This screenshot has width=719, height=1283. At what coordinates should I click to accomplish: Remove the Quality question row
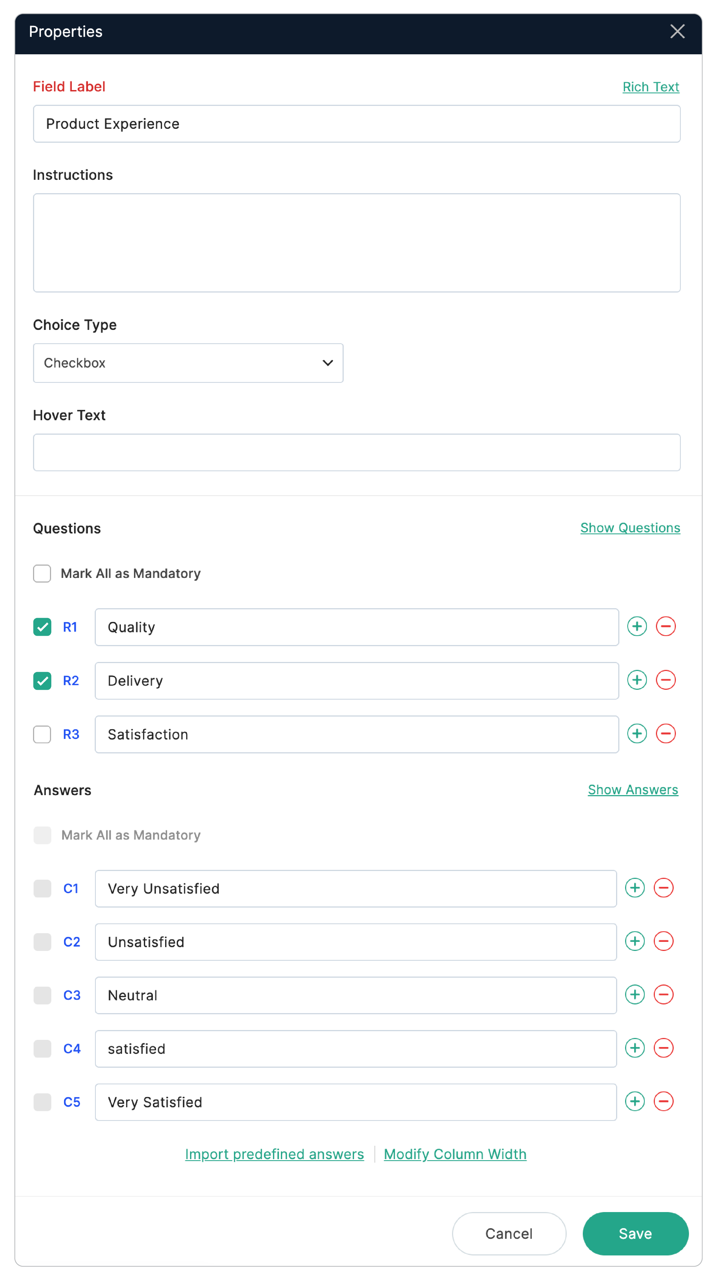pyautogui.click(x=665, y=626)
